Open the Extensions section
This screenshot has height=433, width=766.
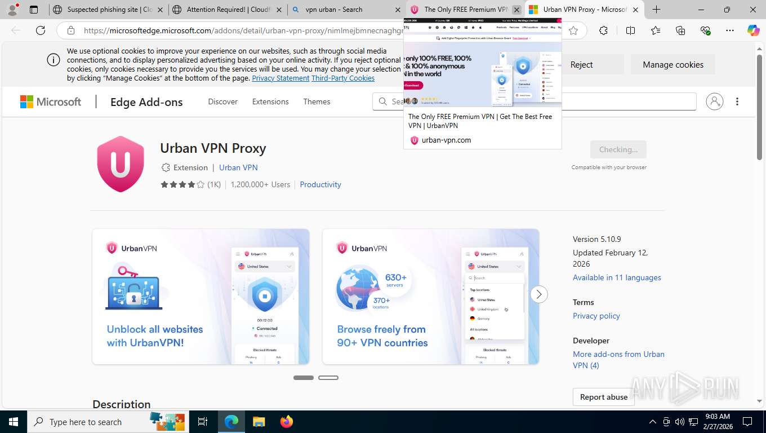point(270,101)
